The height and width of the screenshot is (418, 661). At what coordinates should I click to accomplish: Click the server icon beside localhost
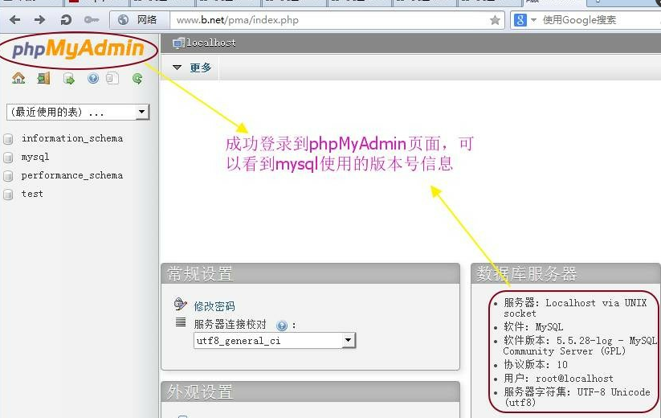[179, 43]
